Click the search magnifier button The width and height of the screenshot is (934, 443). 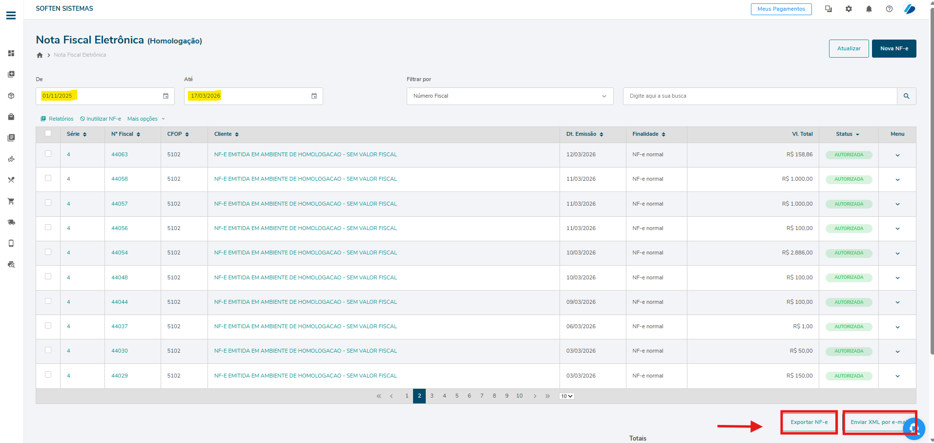[906, 96]
